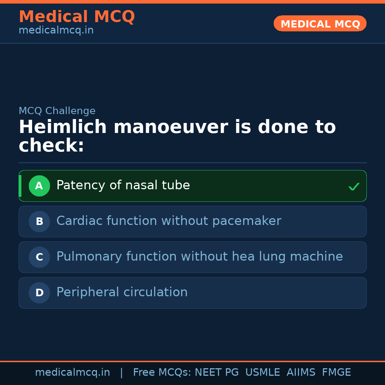Click the green A option circle

tap(39, 186)
